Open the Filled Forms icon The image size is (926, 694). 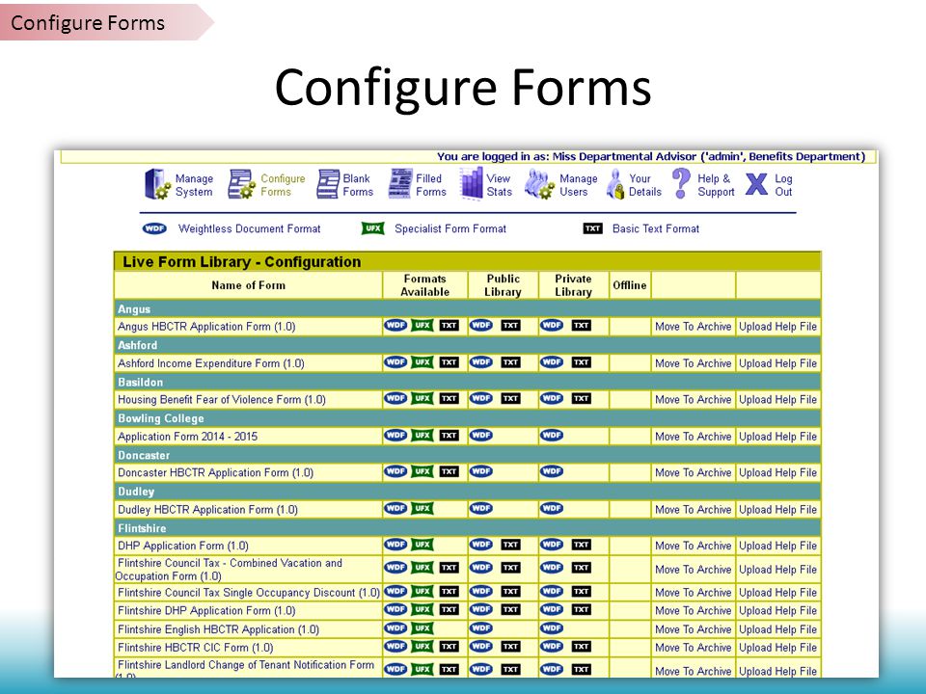coord(399,183)
